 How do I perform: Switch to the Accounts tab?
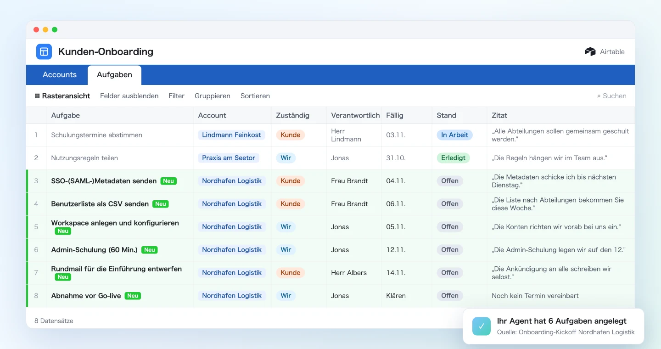pyautogui.click(x=60, y=74)
